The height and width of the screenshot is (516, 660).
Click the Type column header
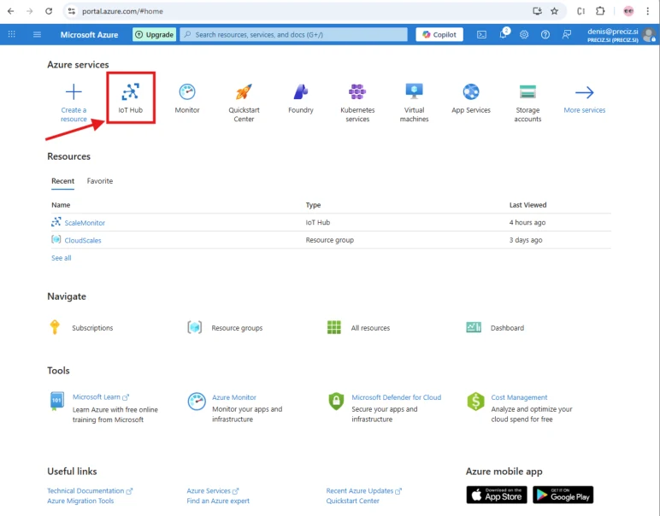[x=313, y=205]
